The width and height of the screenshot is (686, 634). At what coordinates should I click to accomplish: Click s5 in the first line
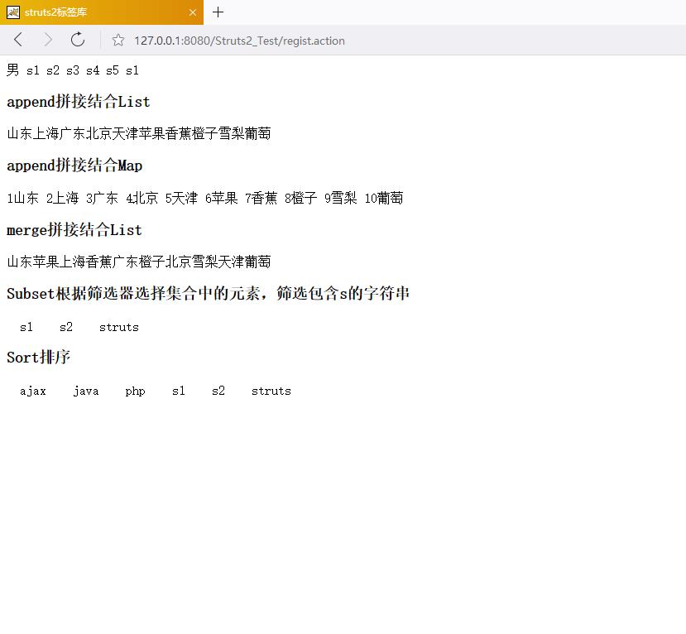[113, 70]
